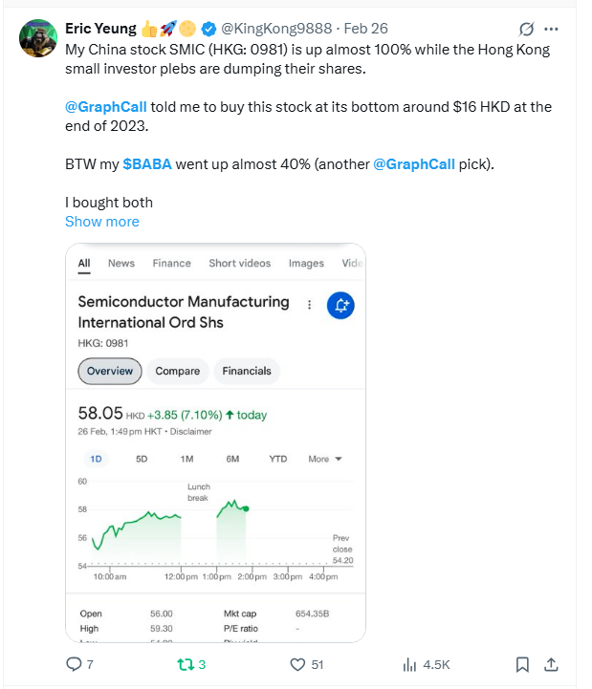Retweet this post via repost icon
This screenshot has width=592, height=689.
(x=185, y=664)
